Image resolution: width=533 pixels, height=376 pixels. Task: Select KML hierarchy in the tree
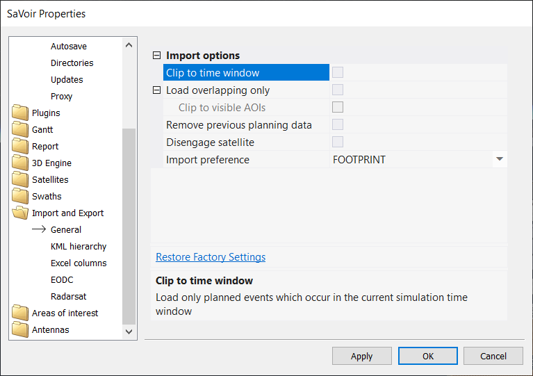point(79,247)
